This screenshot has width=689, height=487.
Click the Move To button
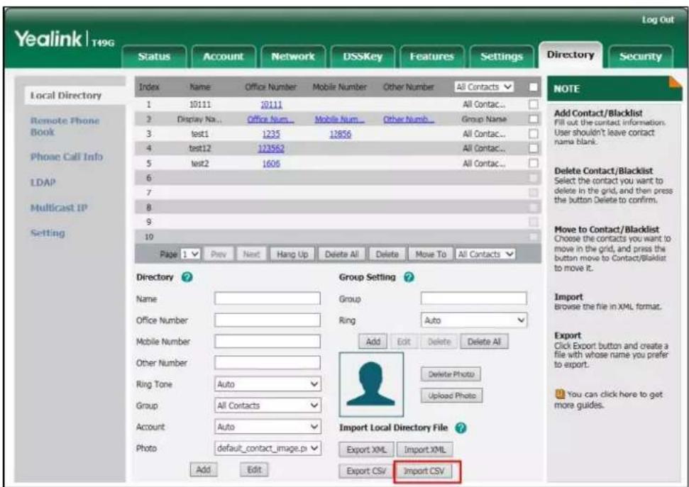(x=431, y=254)
